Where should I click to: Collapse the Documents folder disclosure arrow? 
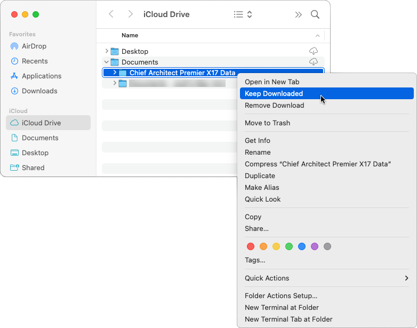(106, 62)
